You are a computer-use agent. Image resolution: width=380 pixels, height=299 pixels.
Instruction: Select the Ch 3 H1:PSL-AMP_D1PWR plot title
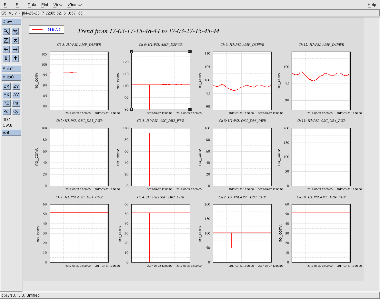(79, 45)
